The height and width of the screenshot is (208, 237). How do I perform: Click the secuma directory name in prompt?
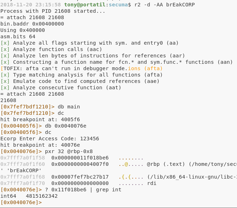tap(118, 5)
